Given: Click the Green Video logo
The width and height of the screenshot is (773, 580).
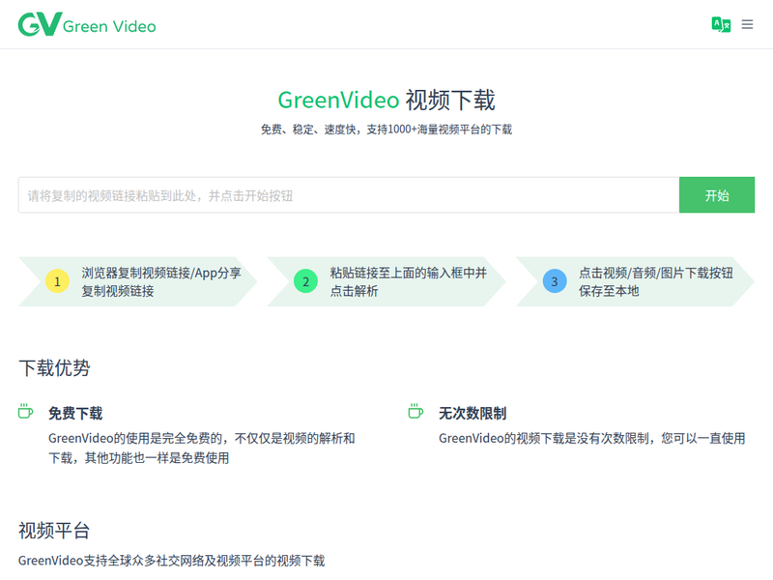Looking at the screenshot, I should [87, 24].
